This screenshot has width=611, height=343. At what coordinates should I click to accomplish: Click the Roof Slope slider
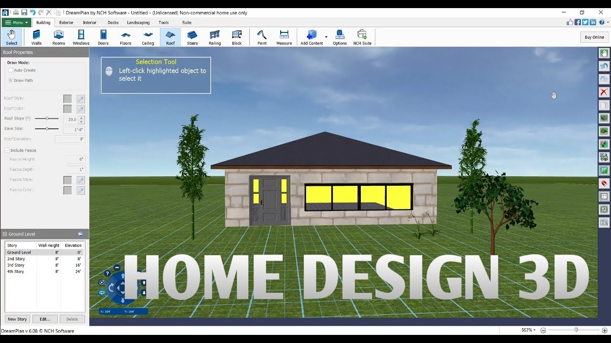pos(47,118)
